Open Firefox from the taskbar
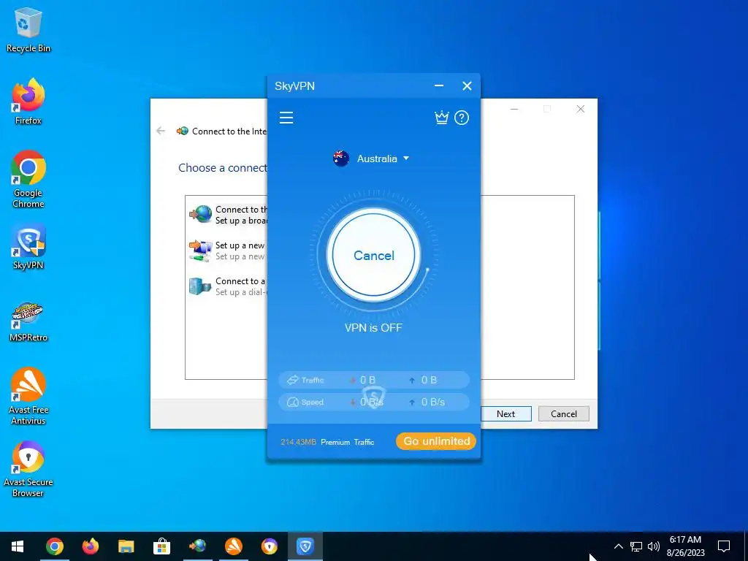Image resolution: width=748 pixels, height=561 pixels. (x=90, y=546)
